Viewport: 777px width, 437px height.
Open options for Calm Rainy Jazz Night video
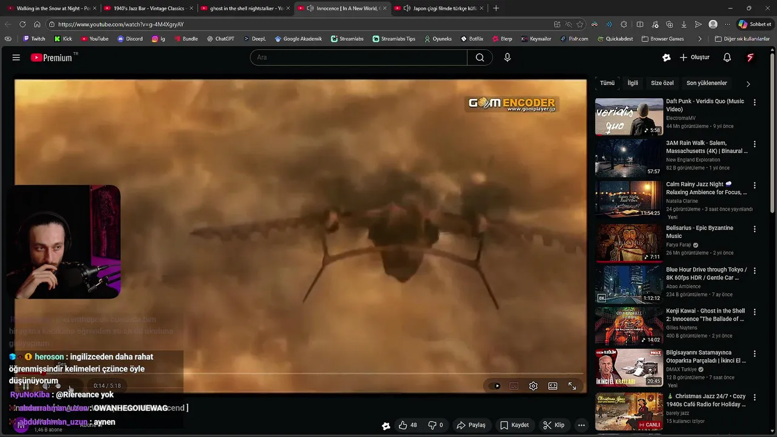pos(755,185)
